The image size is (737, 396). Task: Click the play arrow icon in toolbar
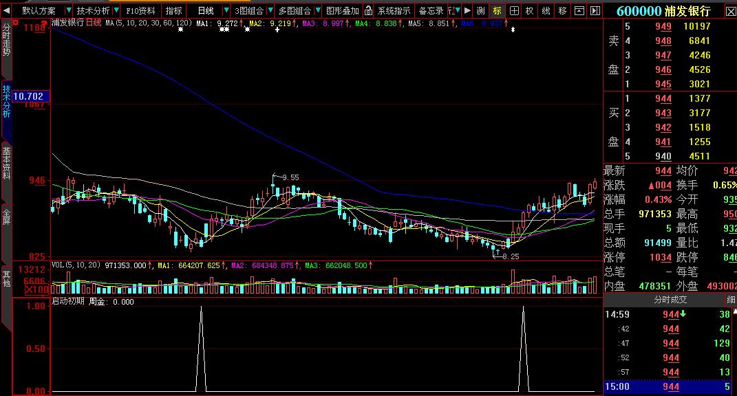[x=467, y=10]
